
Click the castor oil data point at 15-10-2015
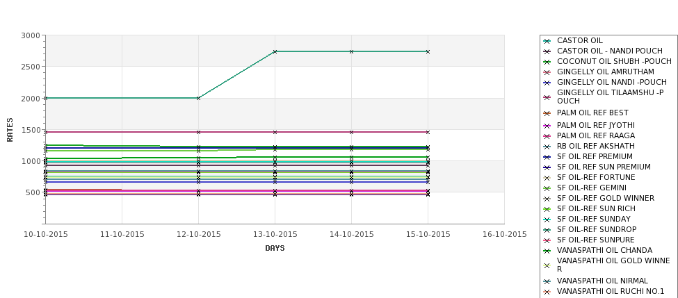[x=428, y=51]
